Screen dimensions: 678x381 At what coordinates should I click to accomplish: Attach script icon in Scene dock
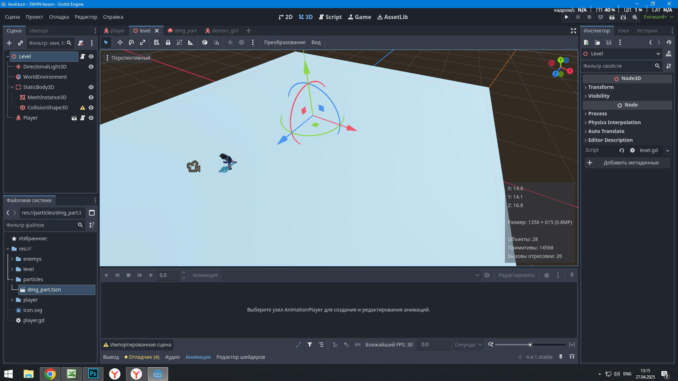[x=81, y=43]
